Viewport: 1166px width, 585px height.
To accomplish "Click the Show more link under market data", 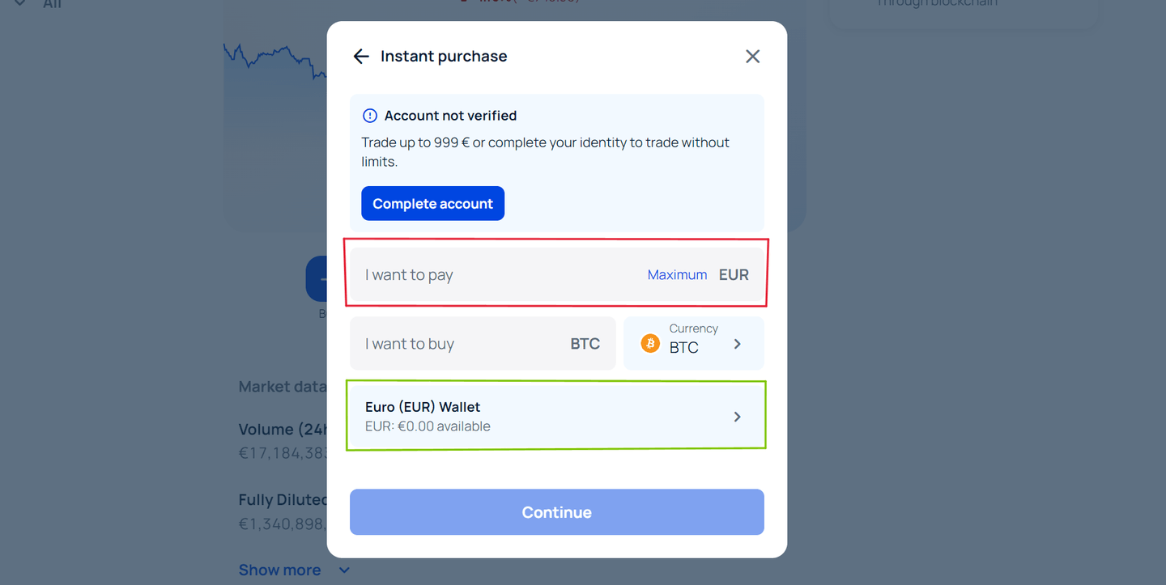I will (x=279, y=570).
